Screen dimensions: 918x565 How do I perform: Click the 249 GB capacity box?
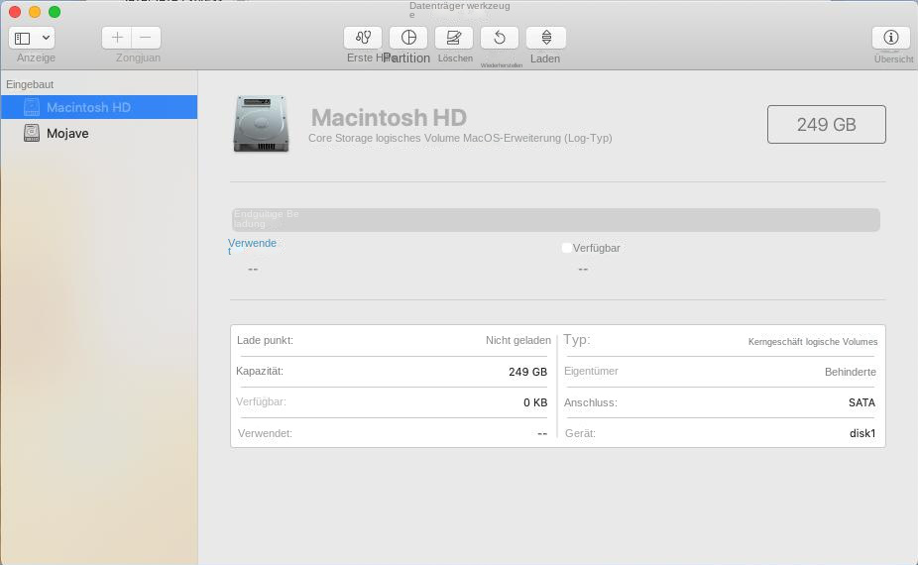pos(826,125)
